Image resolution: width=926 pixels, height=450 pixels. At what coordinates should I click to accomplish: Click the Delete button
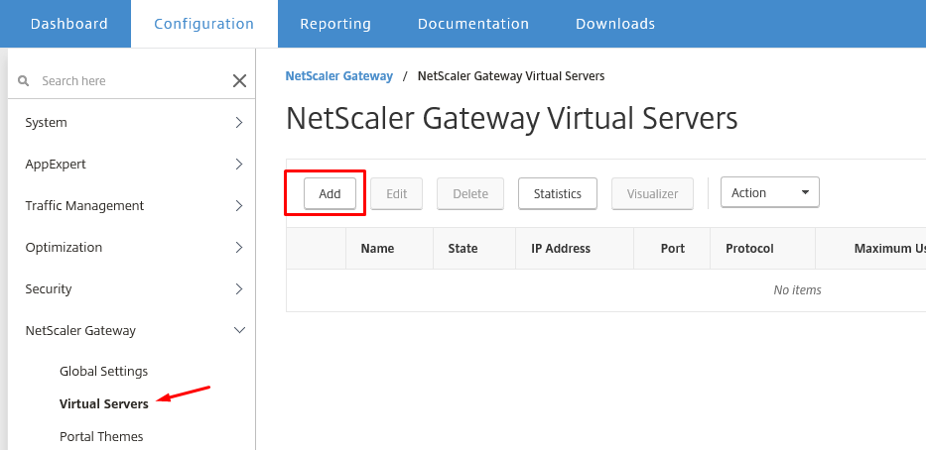470,193
